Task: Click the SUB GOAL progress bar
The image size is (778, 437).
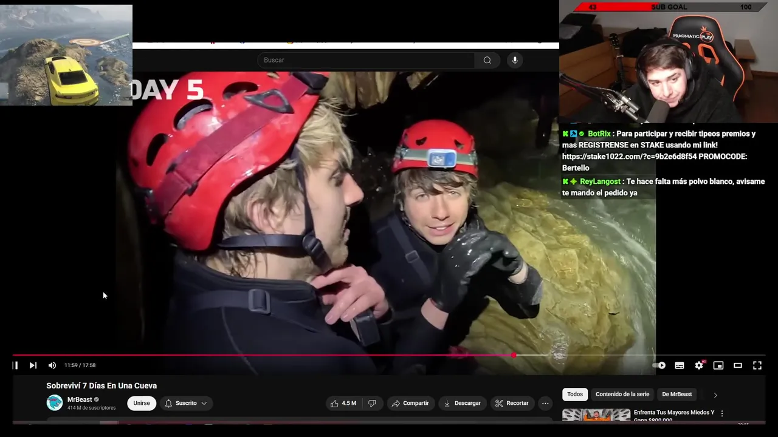Action: tap(668, 7)
